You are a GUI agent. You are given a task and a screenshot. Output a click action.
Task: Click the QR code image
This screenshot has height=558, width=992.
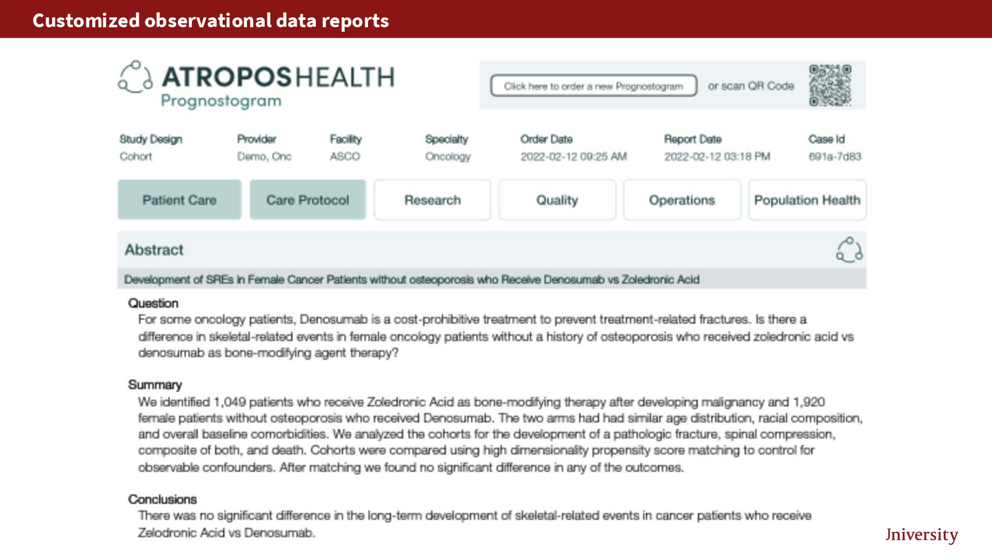coord(830,85)
